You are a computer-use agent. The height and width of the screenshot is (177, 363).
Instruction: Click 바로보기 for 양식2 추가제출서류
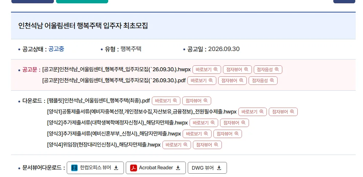coord(204,123)
